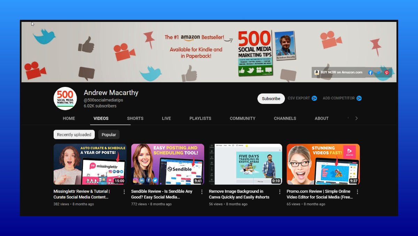Click the @500socialmediatips handle

click(x=103, y=100)
